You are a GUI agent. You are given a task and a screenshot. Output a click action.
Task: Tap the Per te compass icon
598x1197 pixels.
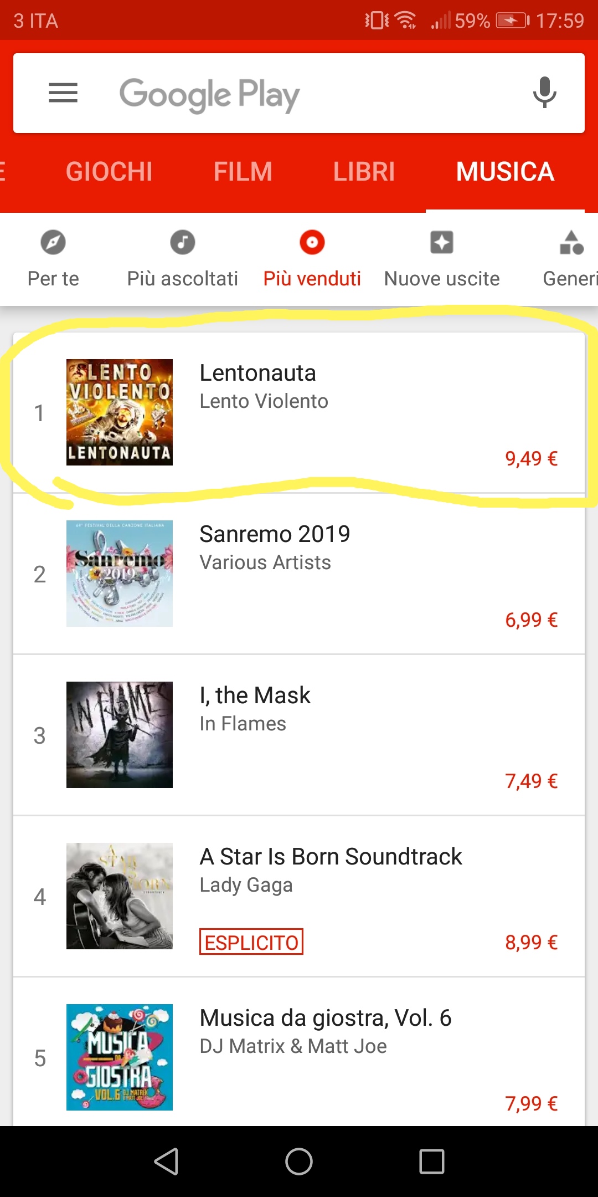[x=53, y=243]
